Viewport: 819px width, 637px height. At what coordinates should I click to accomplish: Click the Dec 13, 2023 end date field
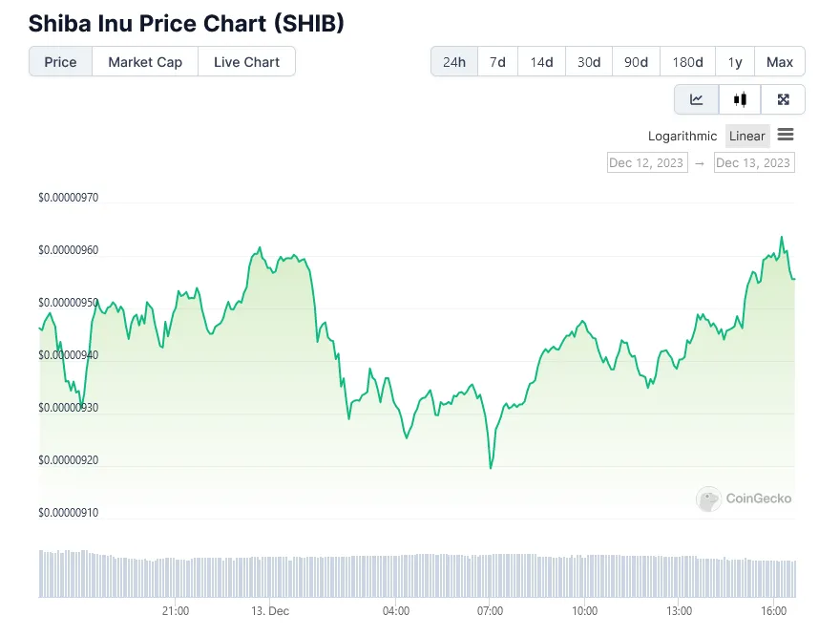coord(754,162)
